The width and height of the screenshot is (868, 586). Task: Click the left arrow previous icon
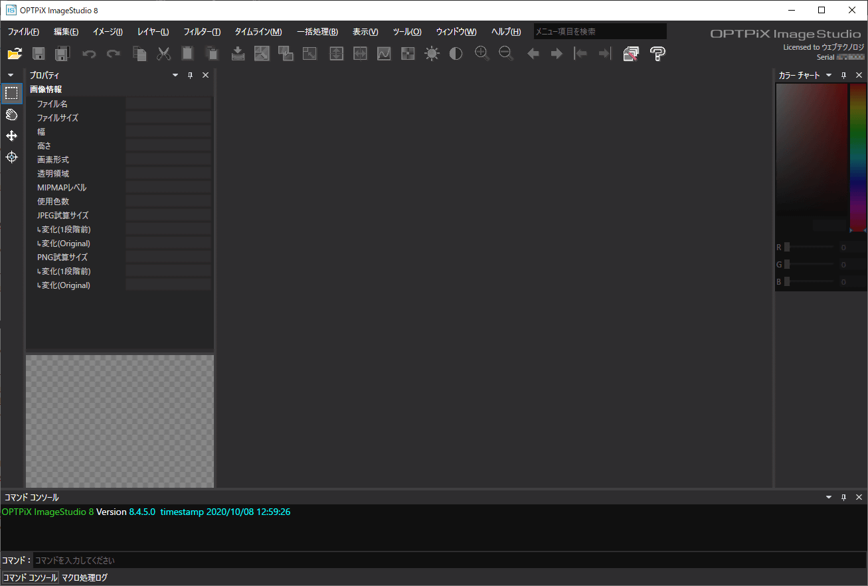pyautogui.click(x=533, y=54)
